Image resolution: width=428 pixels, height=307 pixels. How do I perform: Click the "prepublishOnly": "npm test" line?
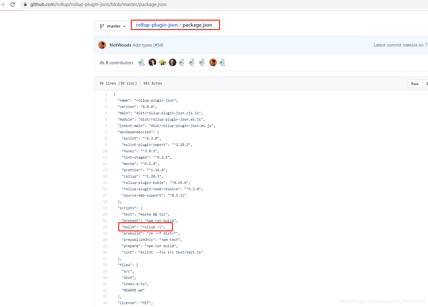(x=152, y=240)
